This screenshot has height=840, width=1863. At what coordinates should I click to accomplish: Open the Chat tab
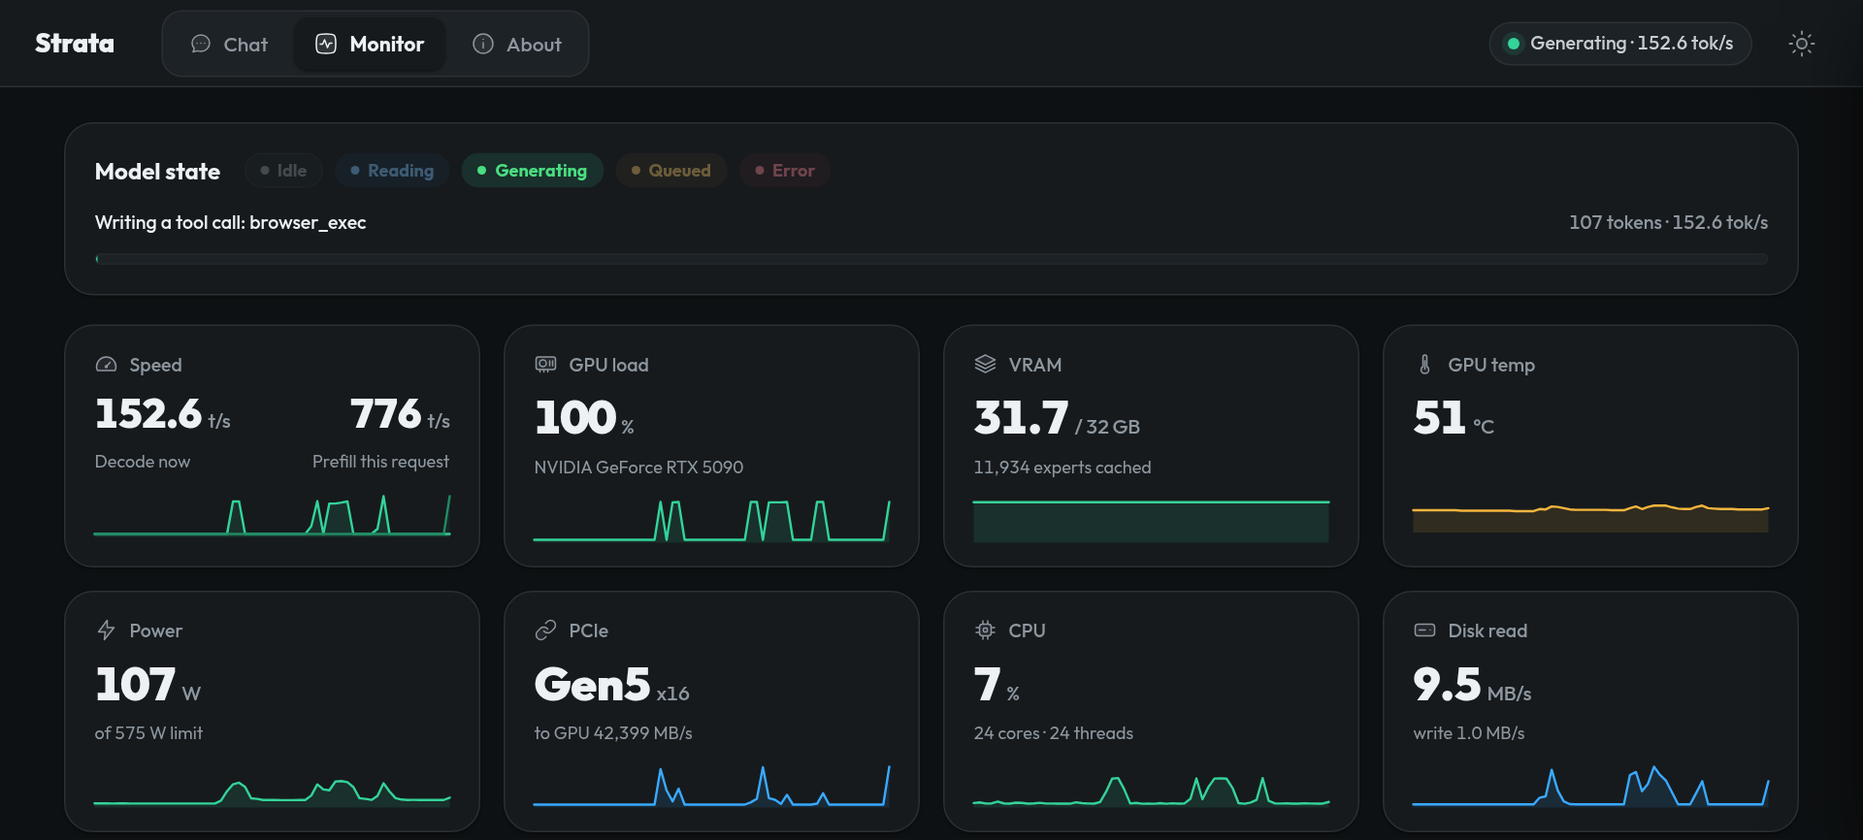click(x=229, y=45)
